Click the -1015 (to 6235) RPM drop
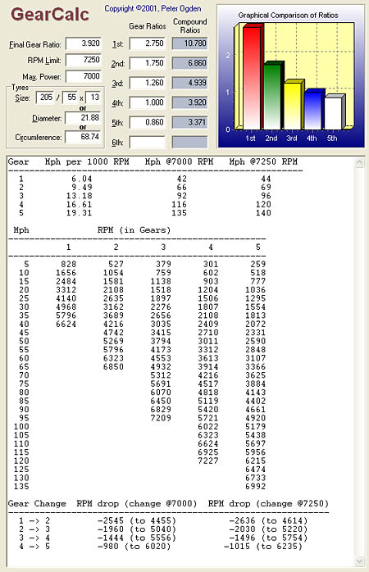The width and height of the screenshot is (369, 572). 262,547
